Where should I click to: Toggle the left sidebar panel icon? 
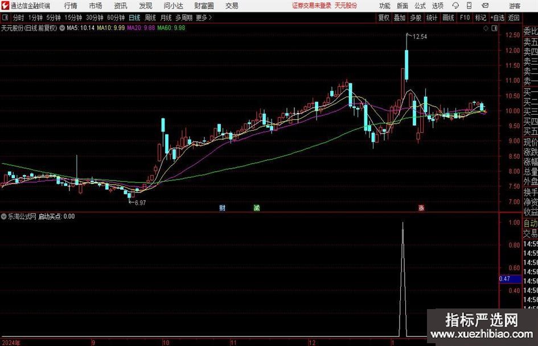tap(5, 18)
